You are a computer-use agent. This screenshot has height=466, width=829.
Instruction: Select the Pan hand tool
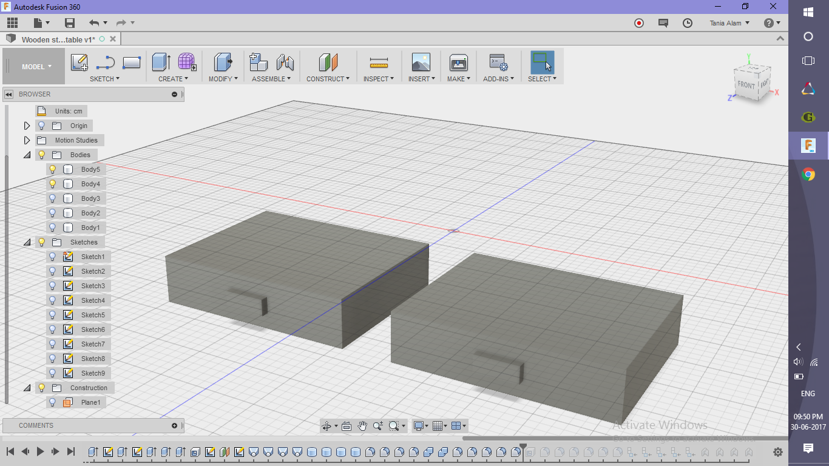pos(362,426)
